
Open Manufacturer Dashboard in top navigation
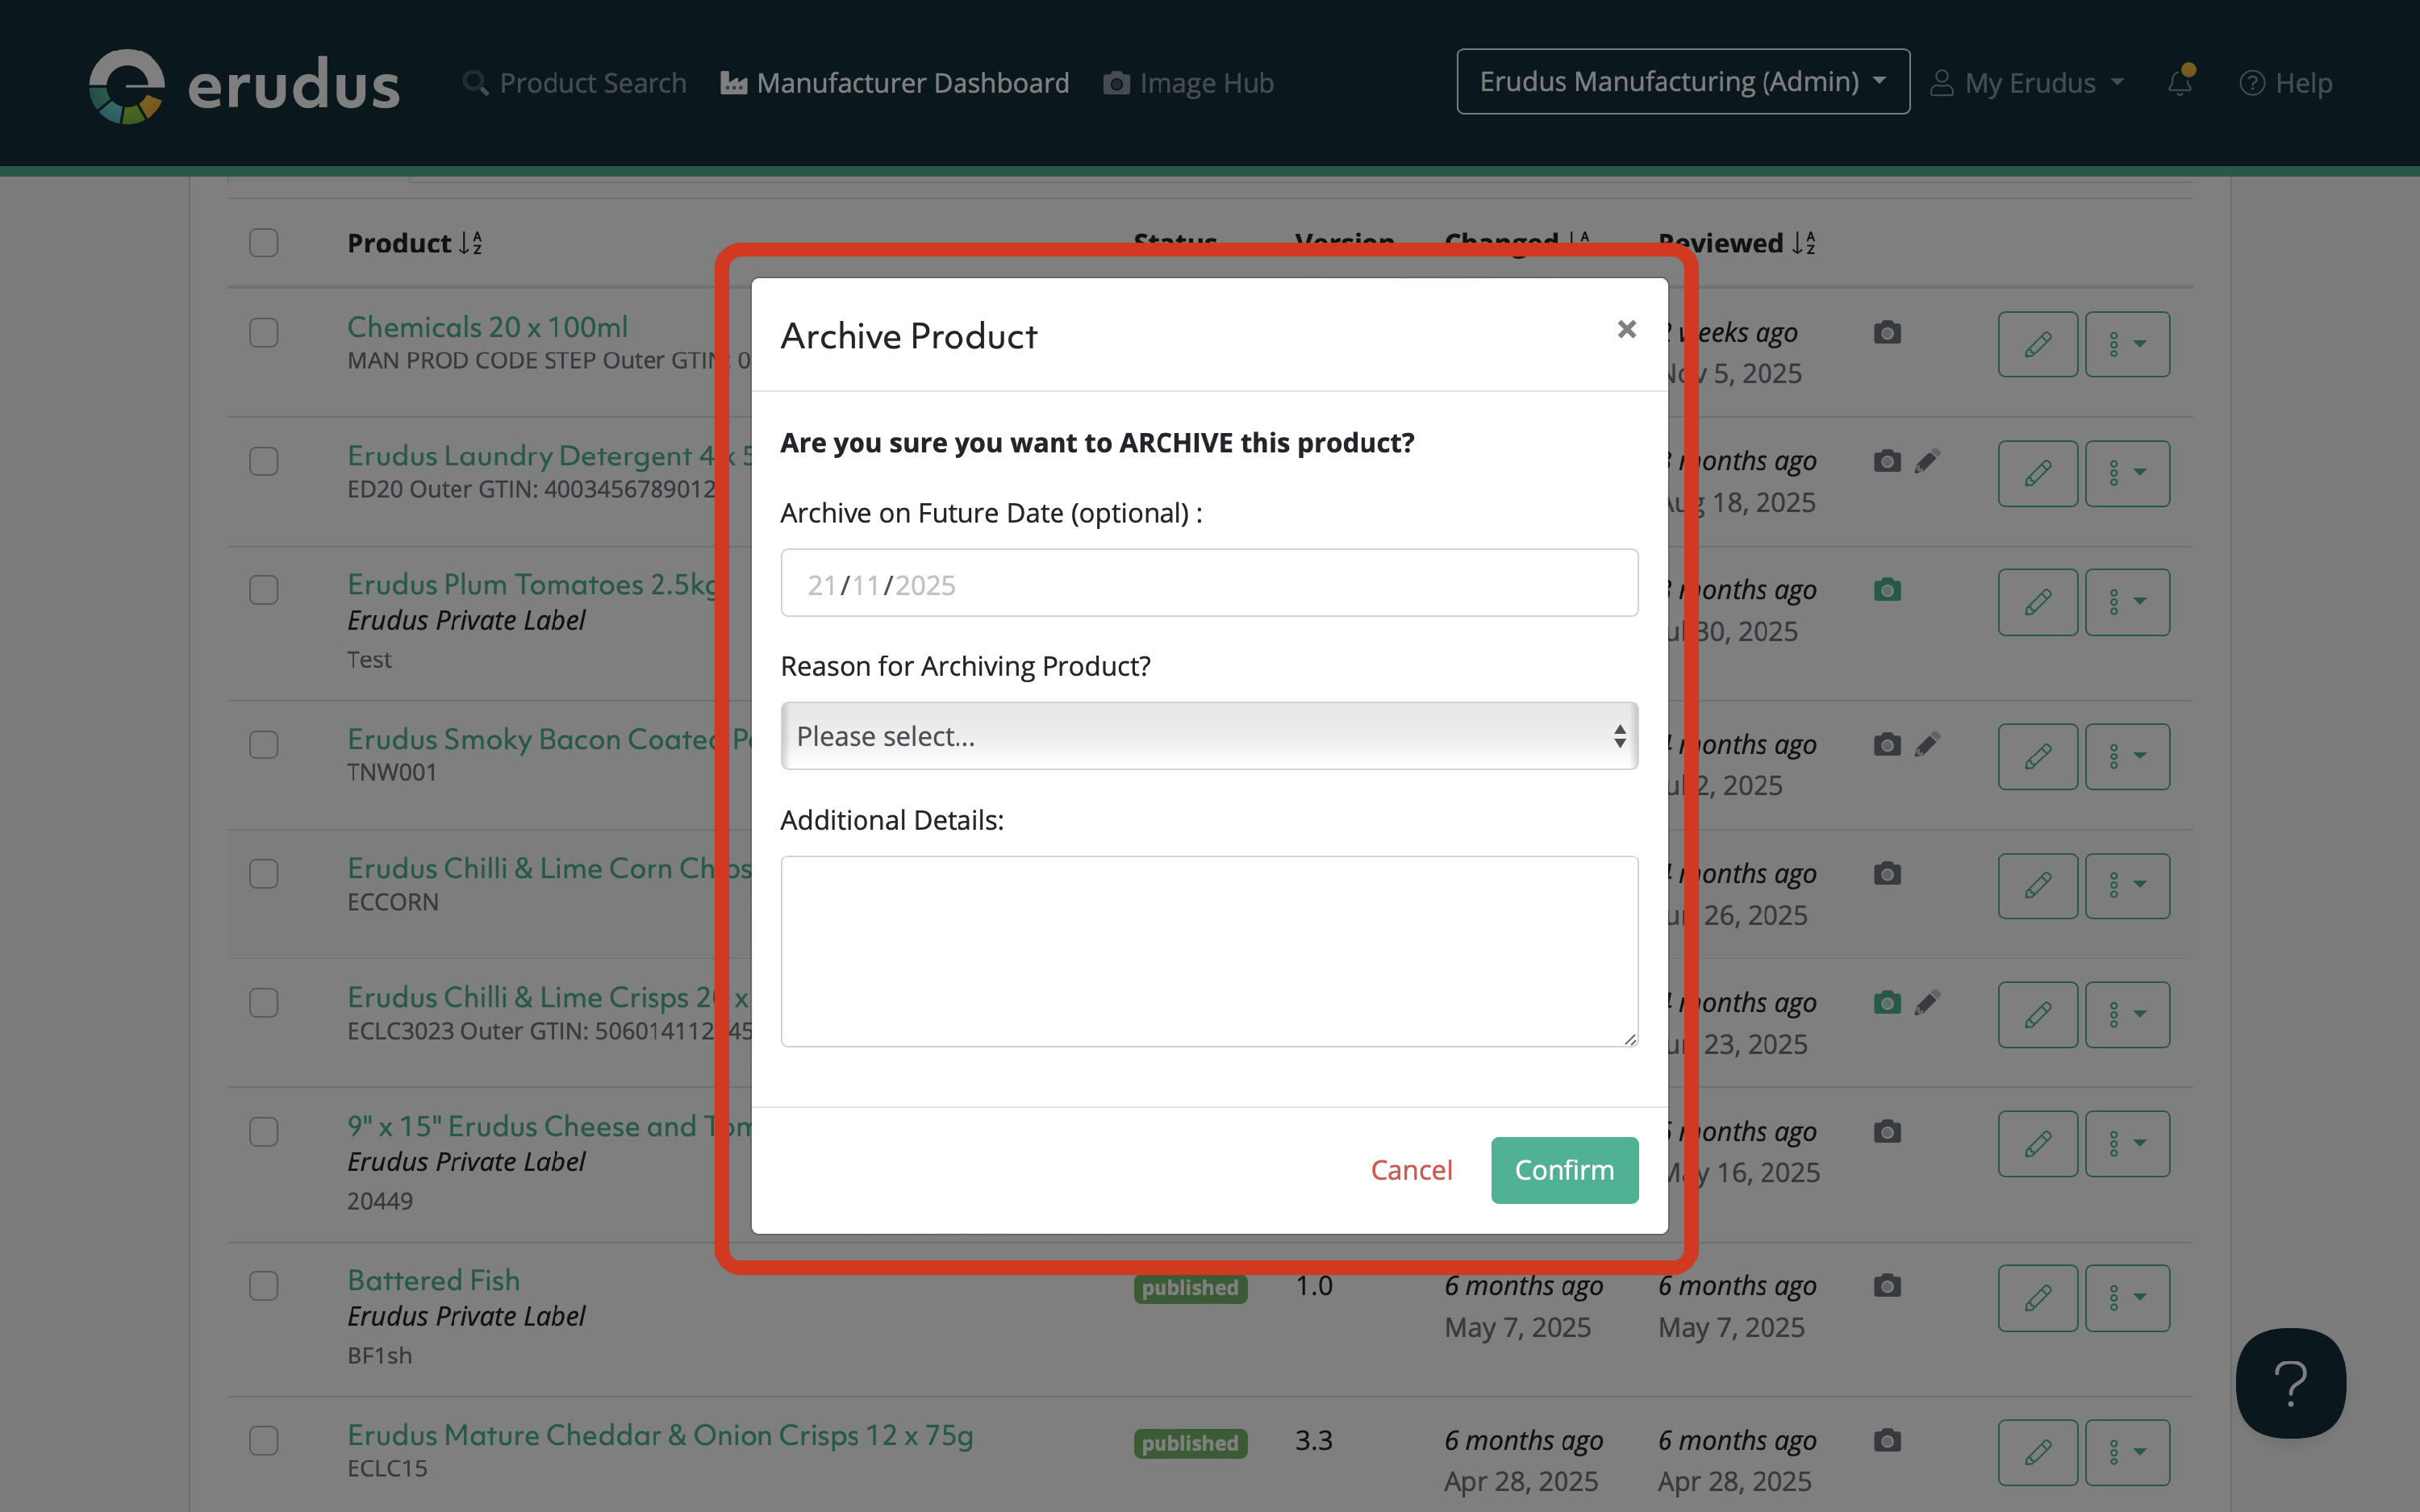(895, 83)
